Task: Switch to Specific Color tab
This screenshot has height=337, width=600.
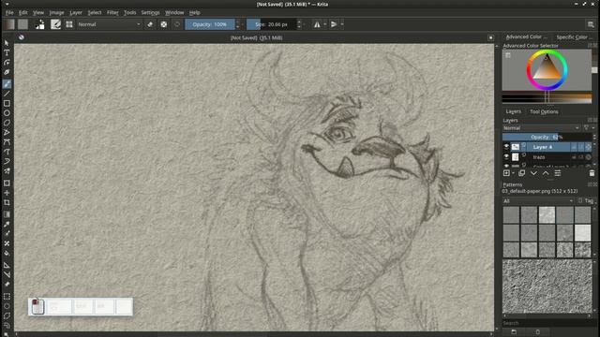Action: (x=574, y=37)
